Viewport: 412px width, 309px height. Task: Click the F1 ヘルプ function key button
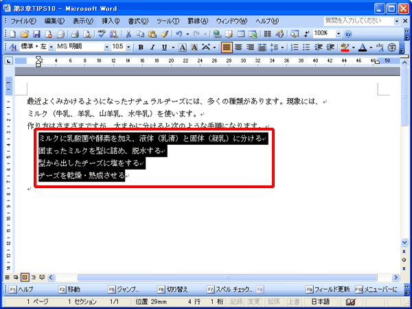(22, 290)
